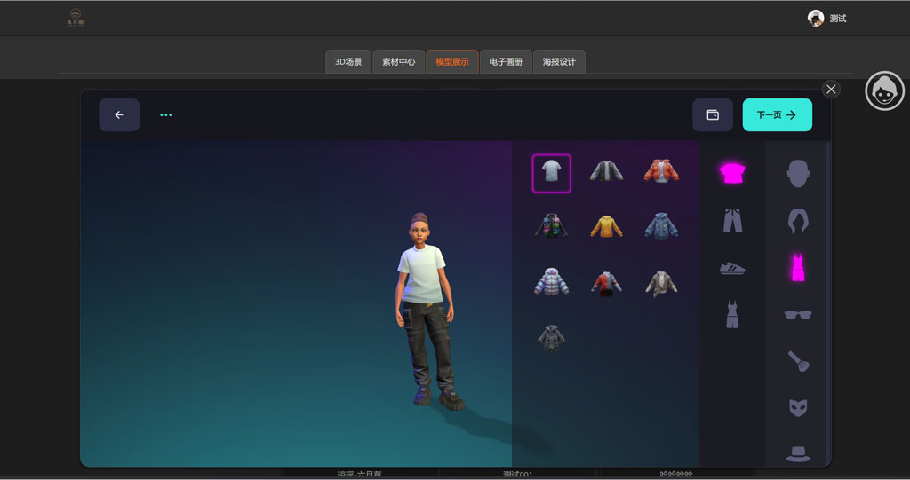Viewport: 910px width, 480px height.
Task: Open the pink outfit clothing category
Action: click(798, 267)
